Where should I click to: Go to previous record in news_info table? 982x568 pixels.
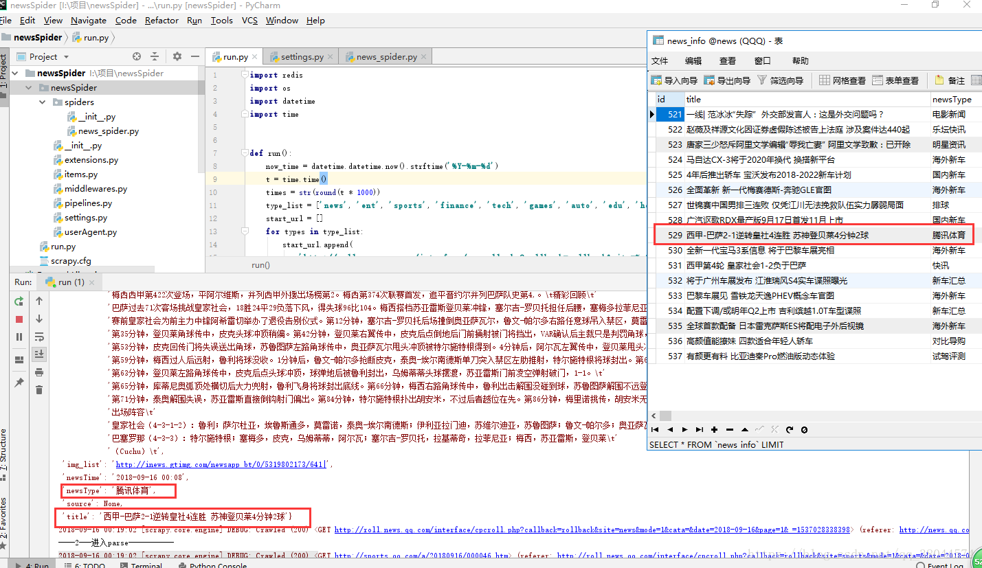(670, 429)
